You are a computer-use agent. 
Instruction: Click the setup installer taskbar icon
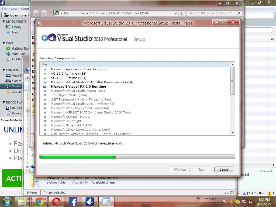(106, 202)
